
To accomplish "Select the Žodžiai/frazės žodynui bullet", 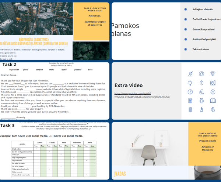I will click(x=207, y=19).
